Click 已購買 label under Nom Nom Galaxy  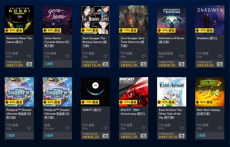[x=201, y=135]
